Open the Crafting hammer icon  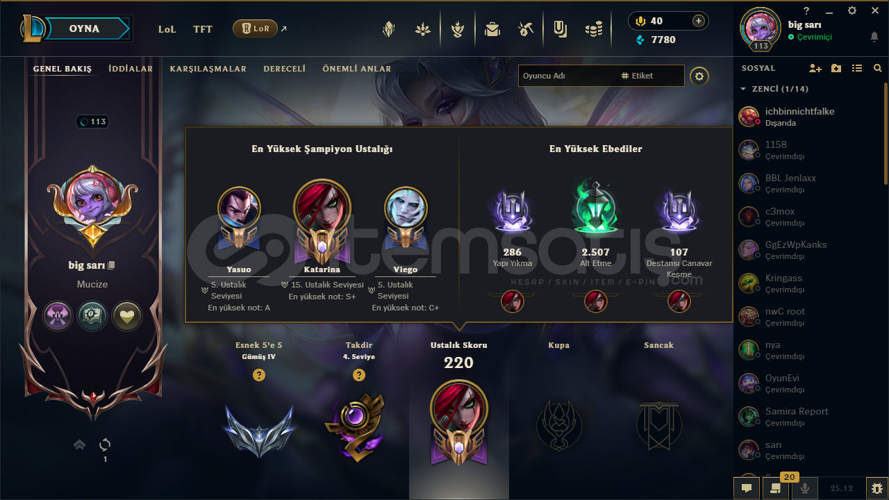tap(525, 29)
